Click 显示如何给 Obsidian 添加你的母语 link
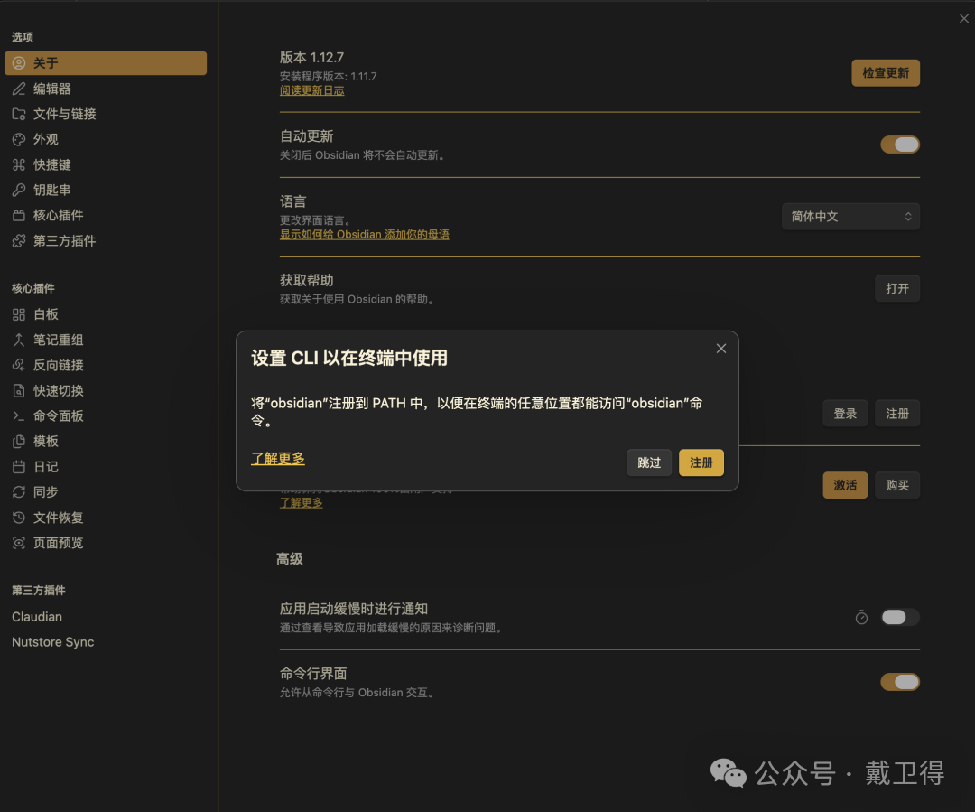 pos(365,235)
